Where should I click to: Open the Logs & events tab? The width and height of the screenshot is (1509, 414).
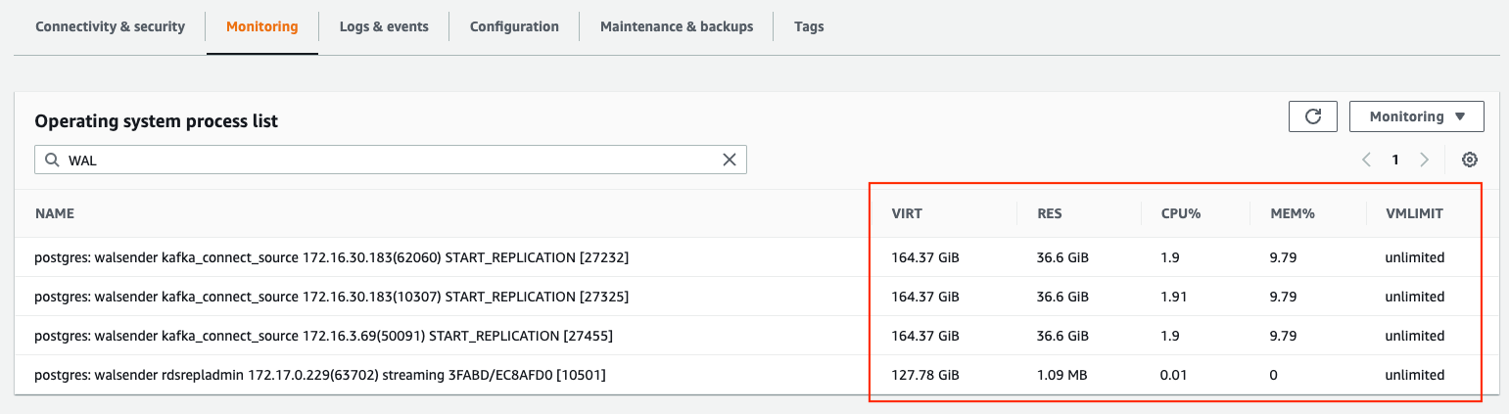384,26
